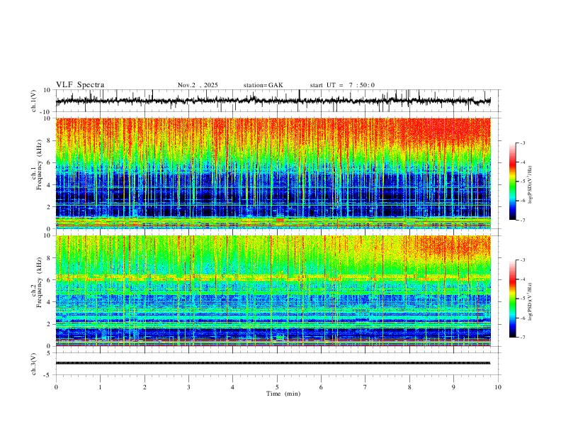Click the ch.1 colorbar 'log(PSD)(V²/Hz)' label
This screenshot has height=434, width=561.
coord(530,184)
